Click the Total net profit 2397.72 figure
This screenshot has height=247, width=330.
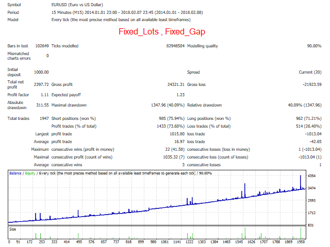(x=40, y=84)
